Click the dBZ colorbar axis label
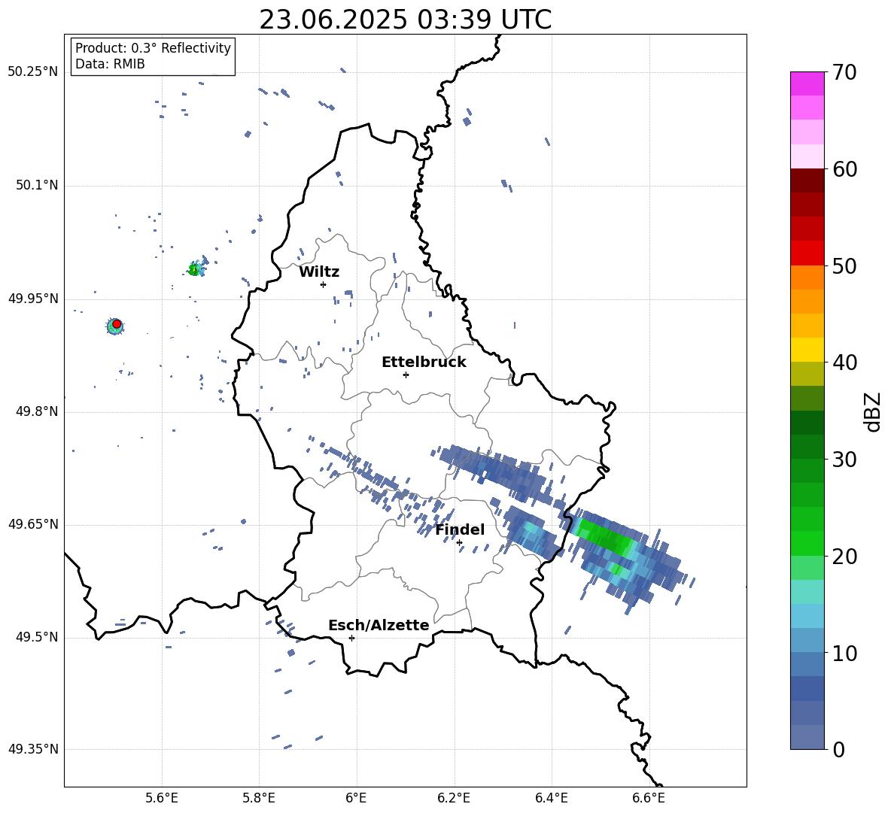The image size is (891, 813). coord(874,411)
